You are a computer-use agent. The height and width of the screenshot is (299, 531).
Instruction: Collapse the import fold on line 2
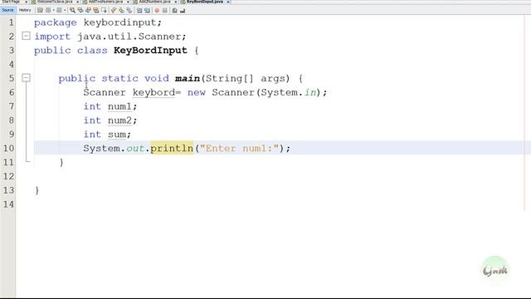pyautogui.click(x=26, y=36)
